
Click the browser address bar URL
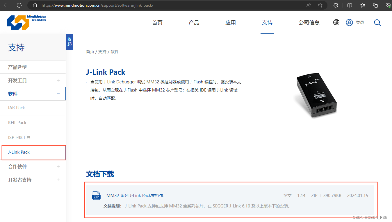97,5
